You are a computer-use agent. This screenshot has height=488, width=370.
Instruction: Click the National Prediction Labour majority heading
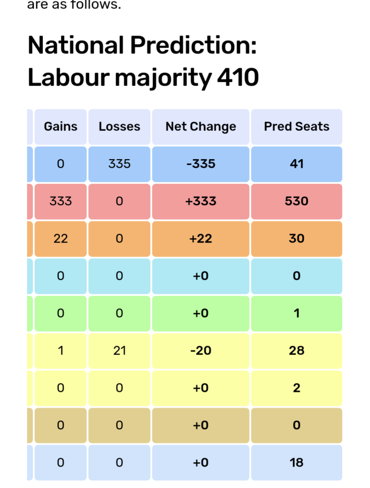143,61
